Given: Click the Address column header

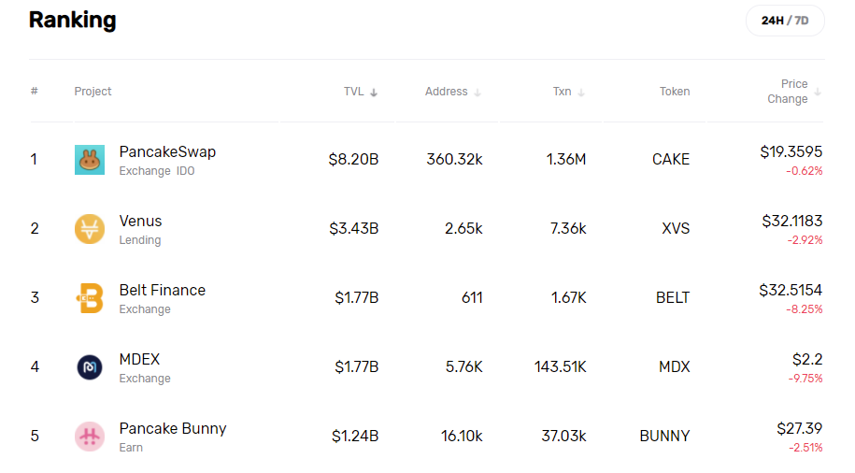Looking at the screenshot, I should (x=446, y=92).
